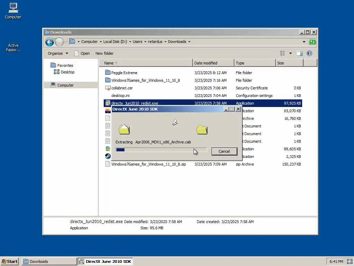Sort by the Size column header
Screen dimensions: 354x266
[x=289, y=63]
